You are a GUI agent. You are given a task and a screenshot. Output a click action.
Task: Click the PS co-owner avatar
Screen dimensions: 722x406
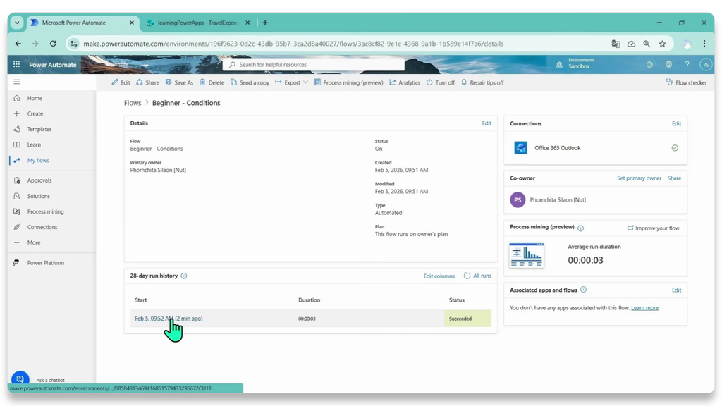point(518,199)
